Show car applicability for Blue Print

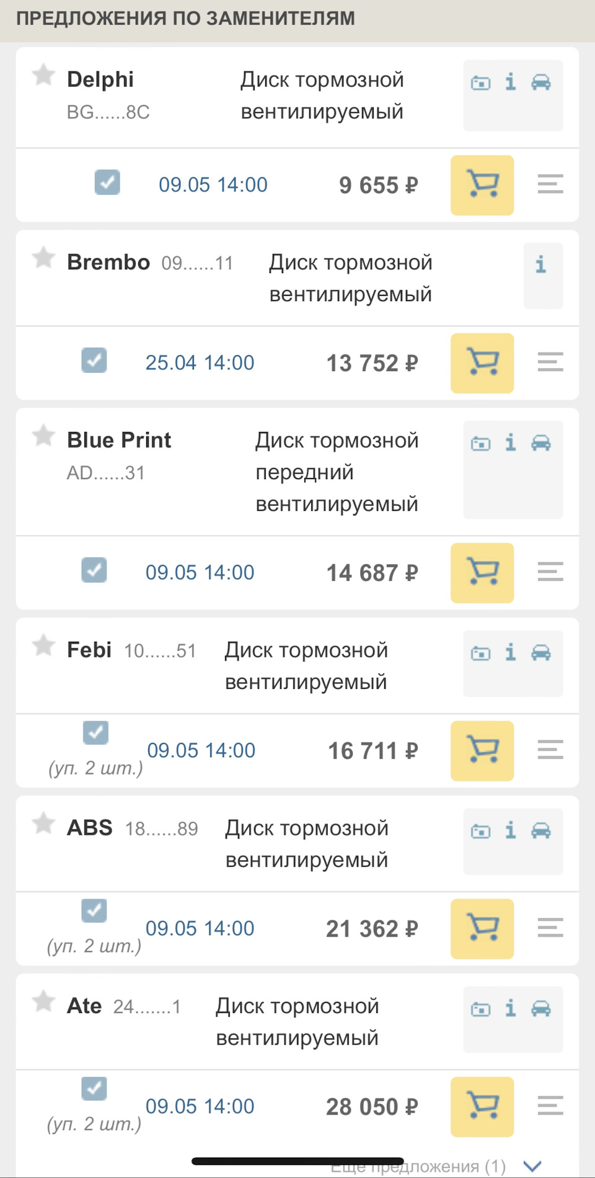point(541,443)
